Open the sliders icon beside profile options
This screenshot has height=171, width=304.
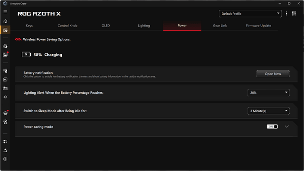(294, 14)
